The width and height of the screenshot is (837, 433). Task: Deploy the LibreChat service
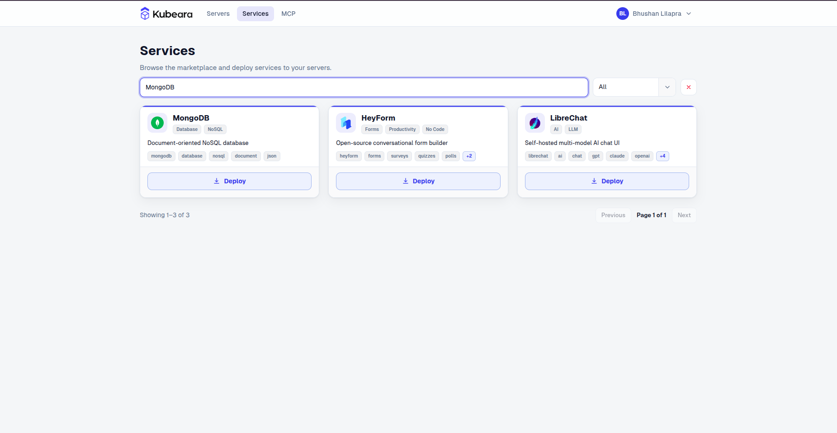tap(607, 181)
